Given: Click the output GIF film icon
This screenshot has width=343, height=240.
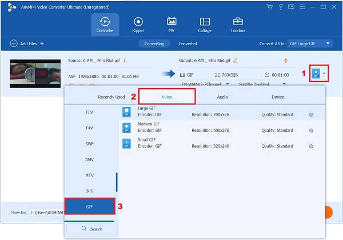Looking at the screenshot, I should [182, 75].
